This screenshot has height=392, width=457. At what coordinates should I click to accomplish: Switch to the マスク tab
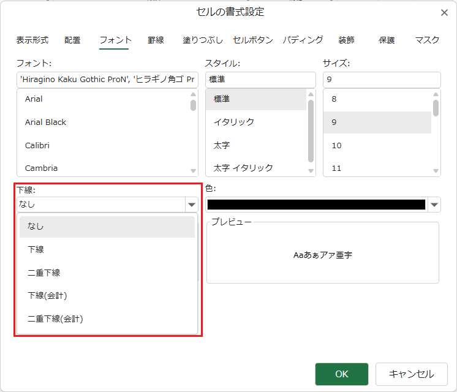click(427, 40)
